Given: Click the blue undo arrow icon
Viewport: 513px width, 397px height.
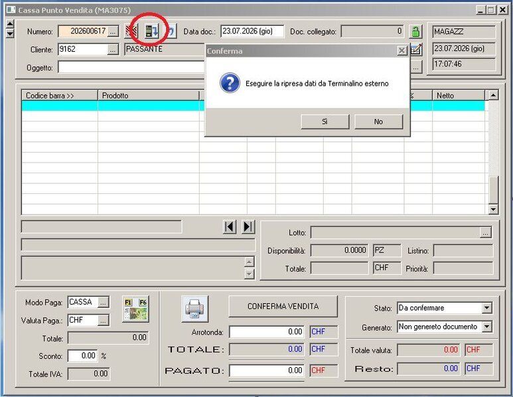Looking at the screenshot, I should [172, 31].
